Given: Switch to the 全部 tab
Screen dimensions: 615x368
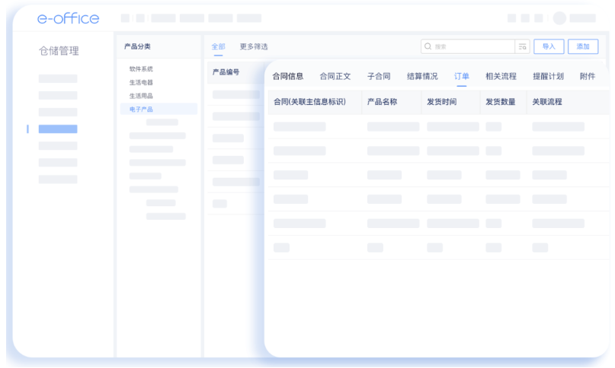Looking at the screenshot, I should point(219,46).
